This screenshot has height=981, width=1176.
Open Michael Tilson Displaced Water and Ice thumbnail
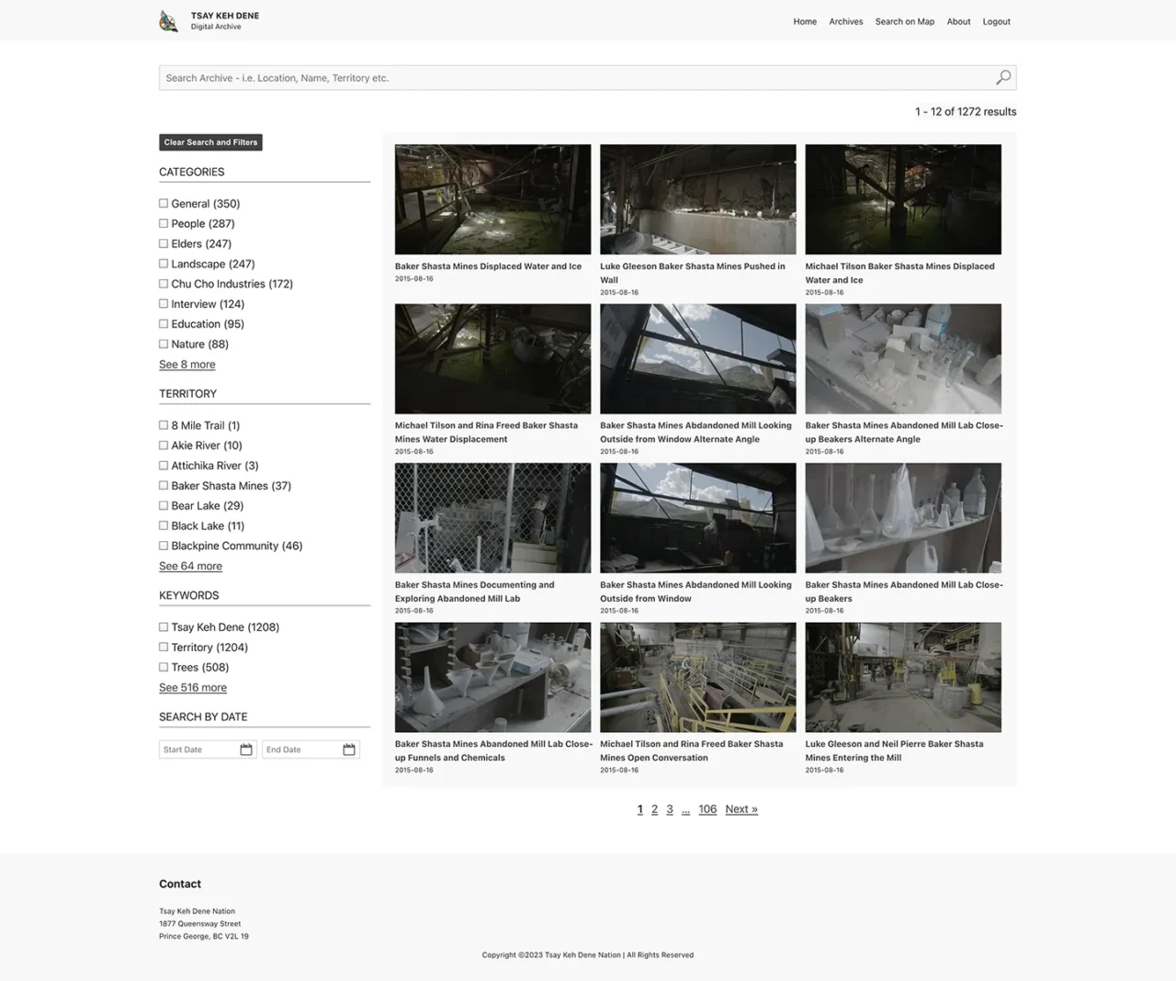click(903, 199)
